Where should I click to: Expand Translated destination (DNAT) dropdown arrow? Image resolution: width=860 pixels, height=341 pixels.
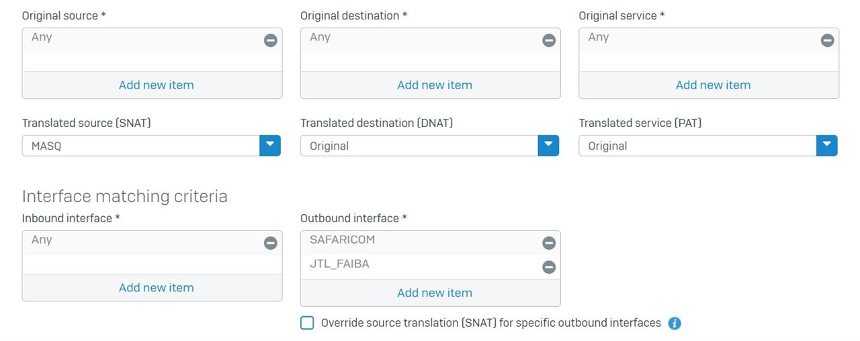tap(548, 146)
